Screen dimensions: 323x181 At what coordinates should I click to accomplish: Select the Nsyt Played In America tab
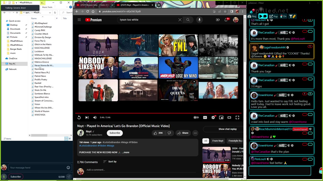pos(135,5)
